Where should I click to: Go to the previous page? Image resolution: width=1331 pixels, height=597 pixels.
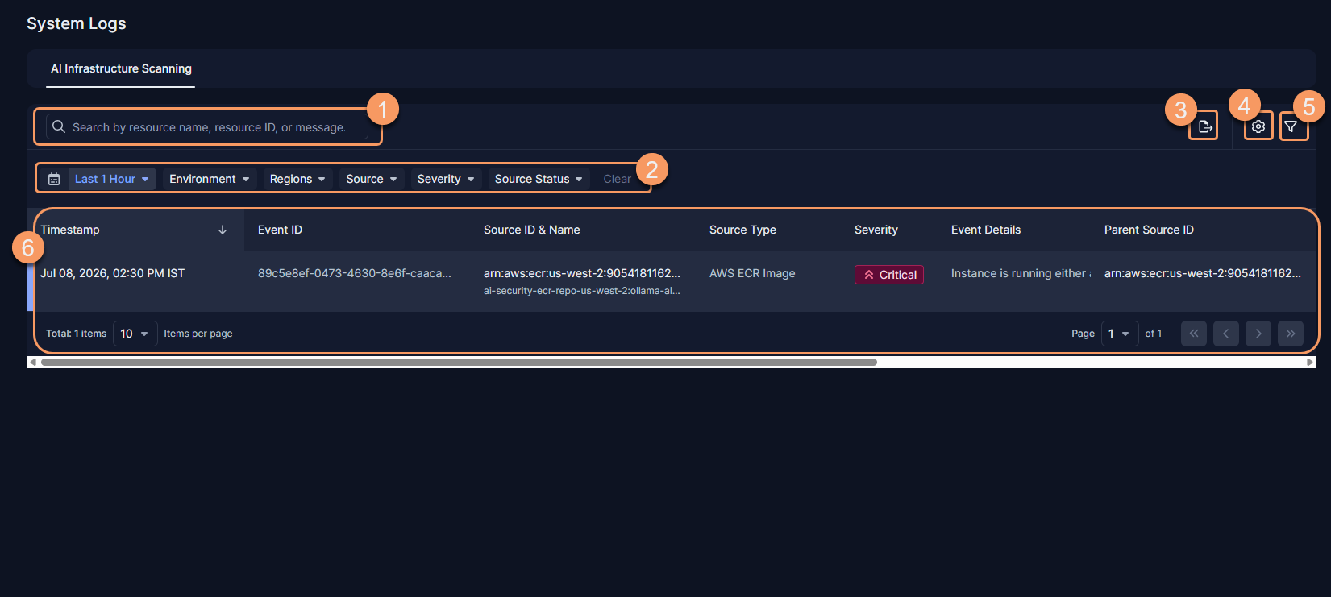click(1226, 334)
